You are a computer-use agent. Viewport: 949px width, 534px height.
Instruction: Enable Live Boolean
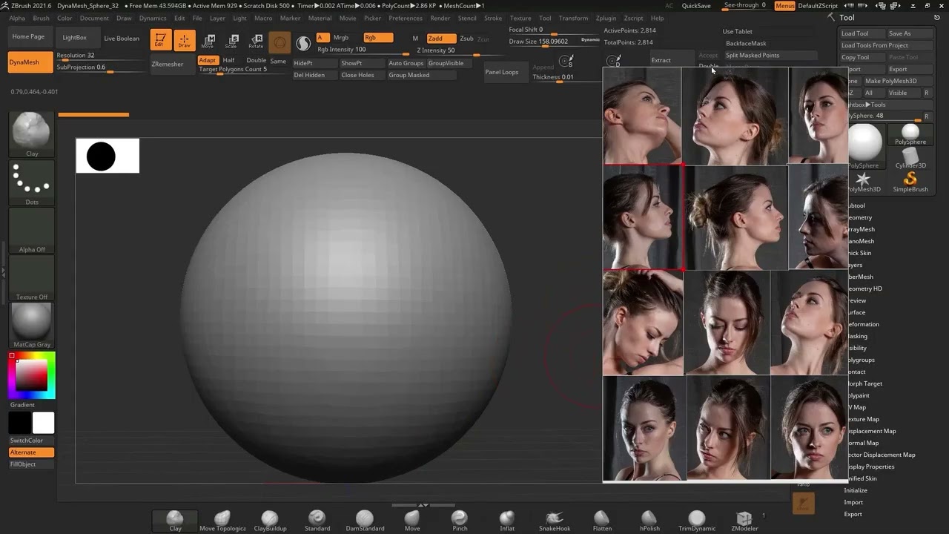point(122,38)
